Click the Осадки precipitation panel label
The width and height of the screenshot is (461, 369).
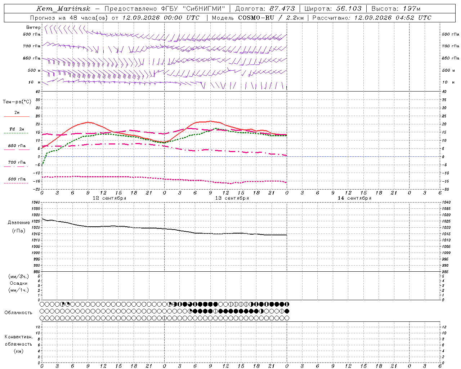click(19, 283)
